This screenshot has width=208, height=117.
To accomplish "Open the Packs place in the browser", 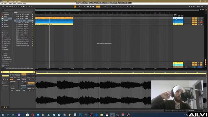I will pos(5,56).
